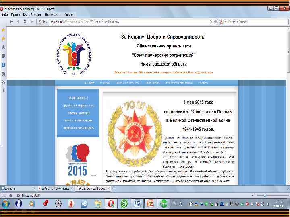Click the RSS feed icon in address bar

(x=211, y=22)
